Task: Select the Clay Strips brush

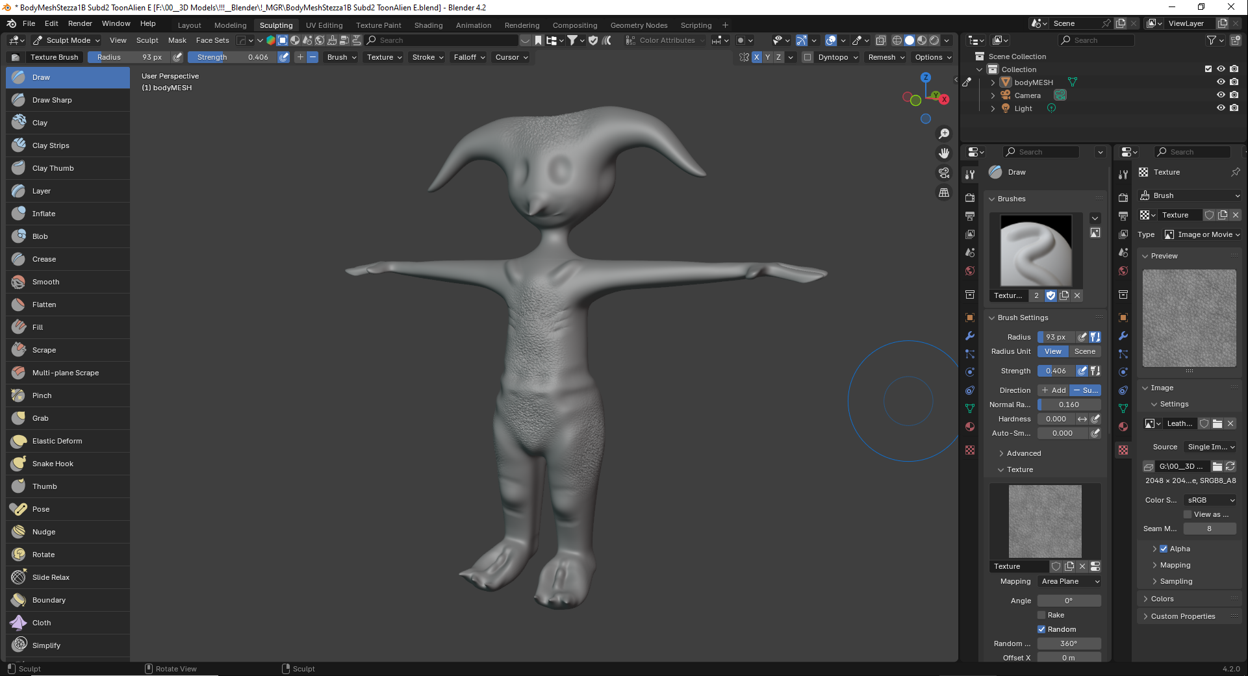Action: coord(68,145)
